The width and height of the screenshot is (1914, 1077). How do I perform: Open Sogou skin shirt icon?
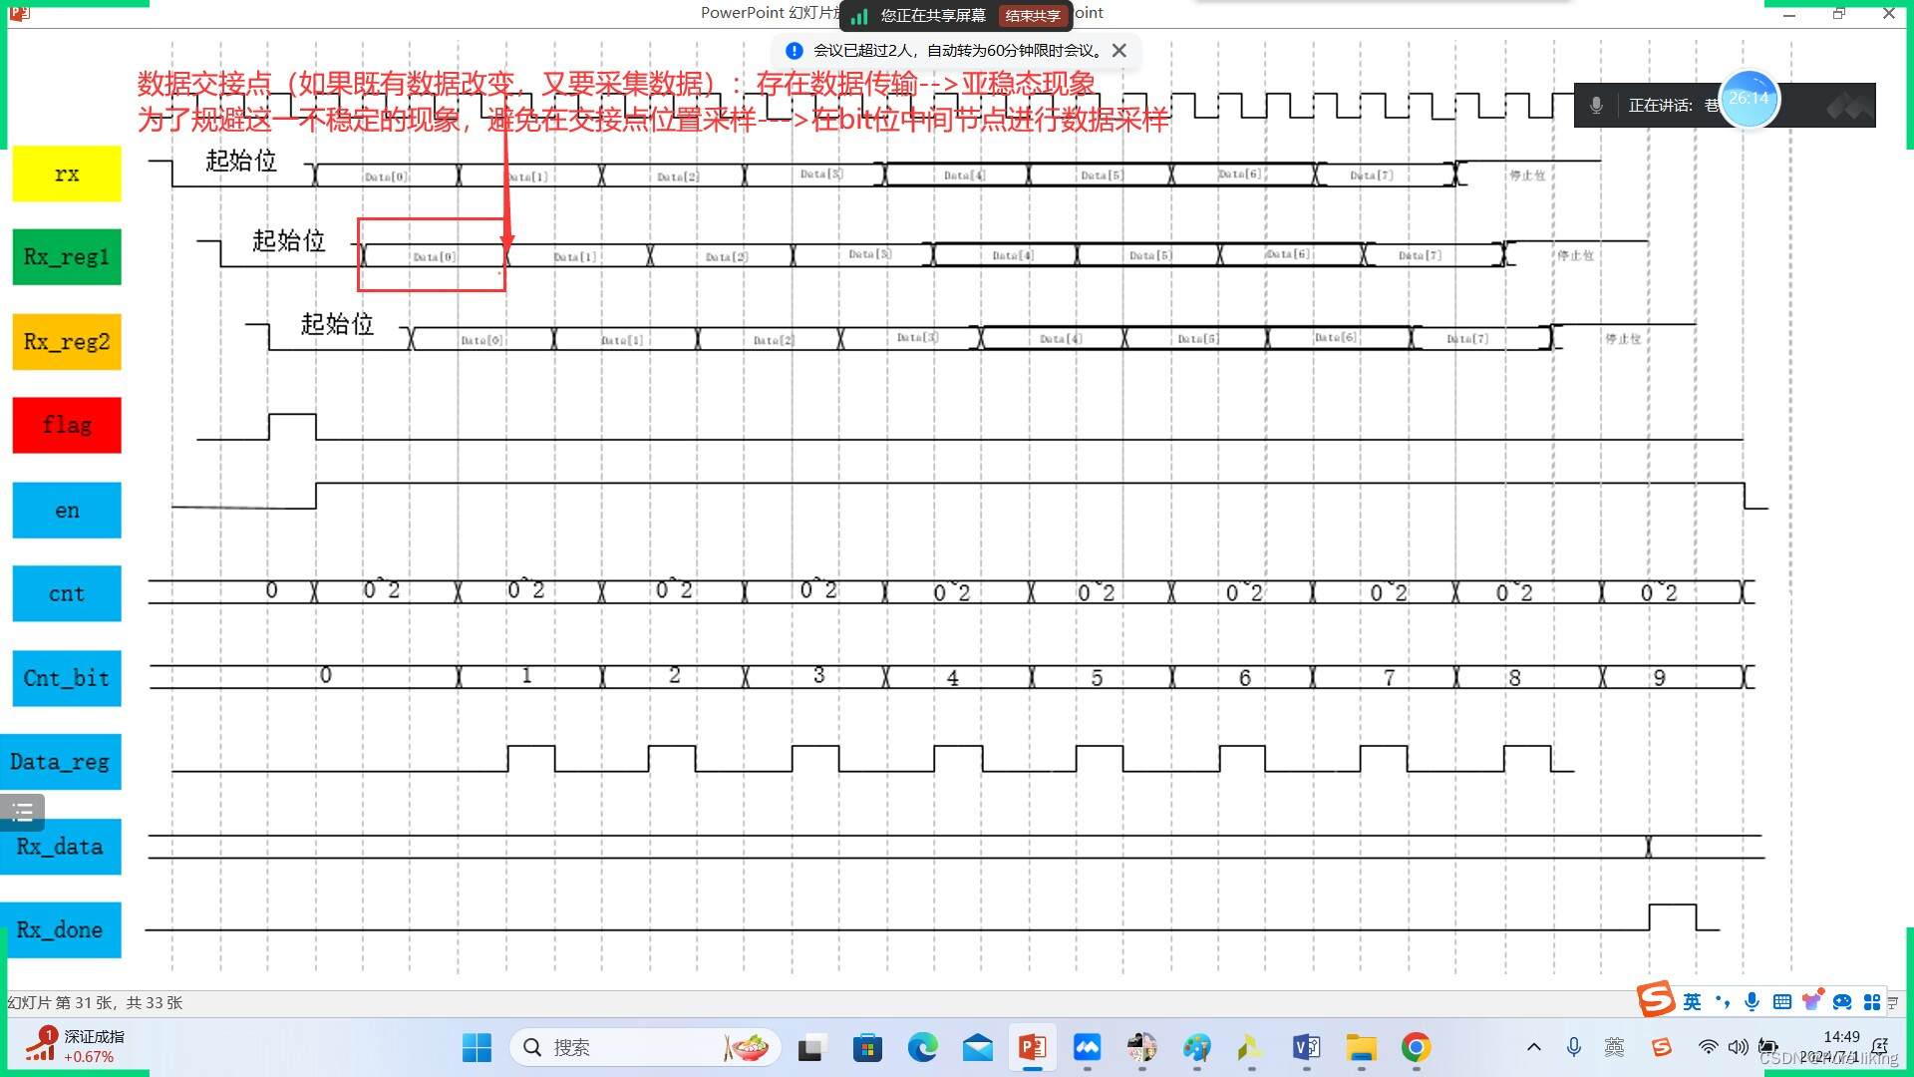(x=1811, y=1002)
